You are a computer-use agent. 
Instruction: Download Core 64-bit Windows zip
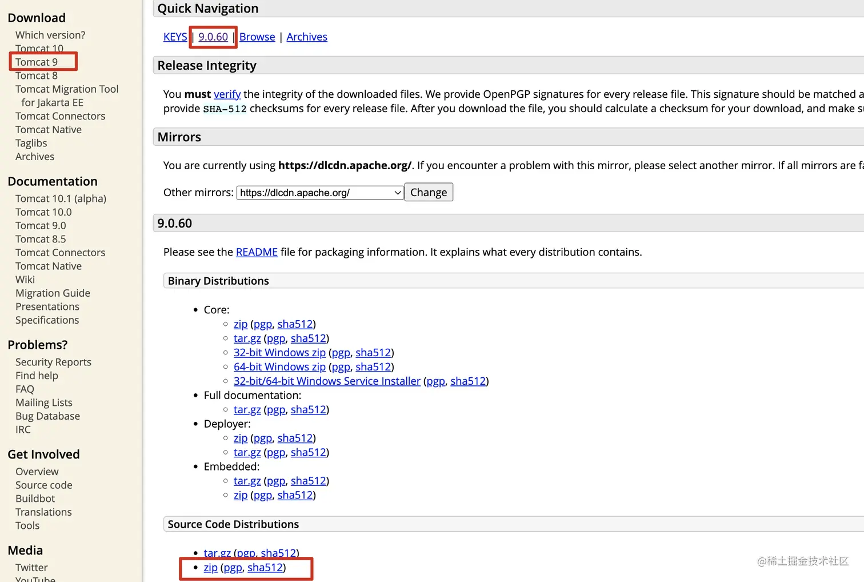coord(279,367)
